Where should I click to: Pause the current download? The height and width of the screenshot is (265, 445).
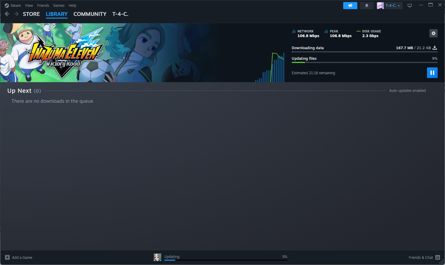coord(432,73)
